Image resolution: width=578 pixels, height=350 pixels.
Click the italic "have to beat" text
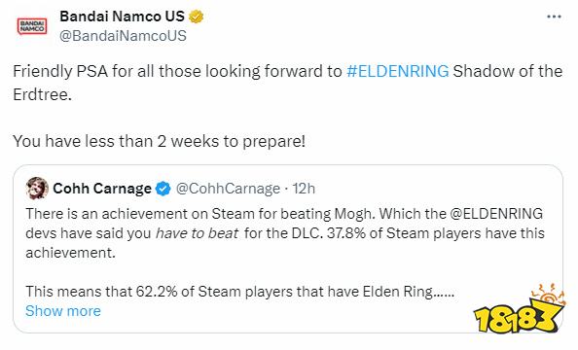click(x=197, y=233)
